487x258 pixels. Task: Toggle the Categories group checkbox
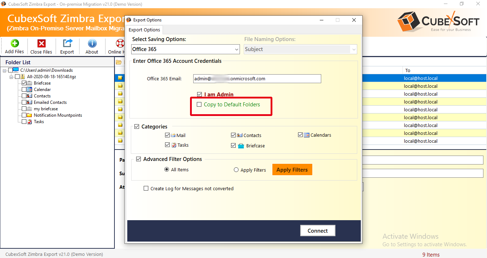(x=137, y=126)
